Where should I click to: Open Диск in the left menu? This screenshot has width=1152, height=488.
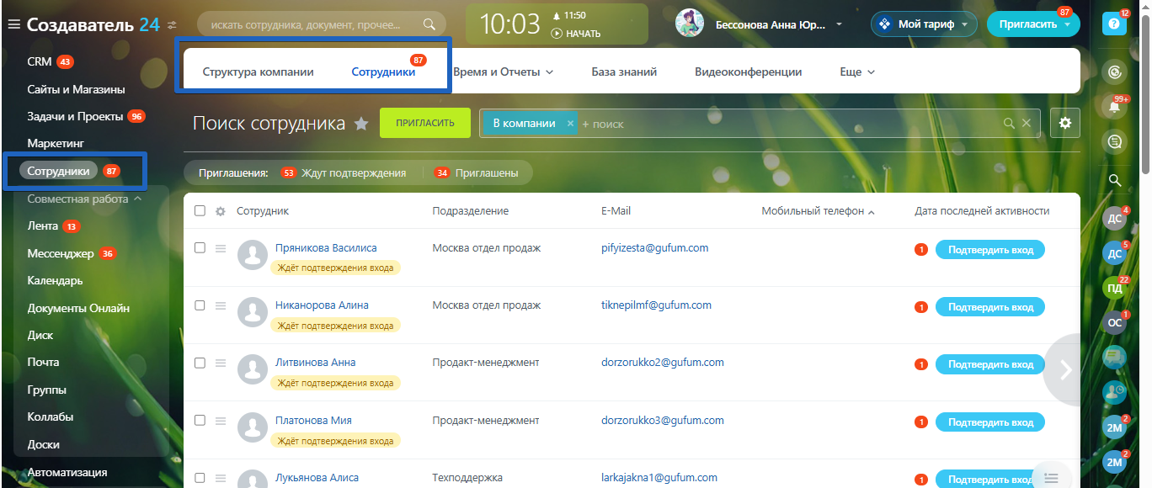coord(40,335)
